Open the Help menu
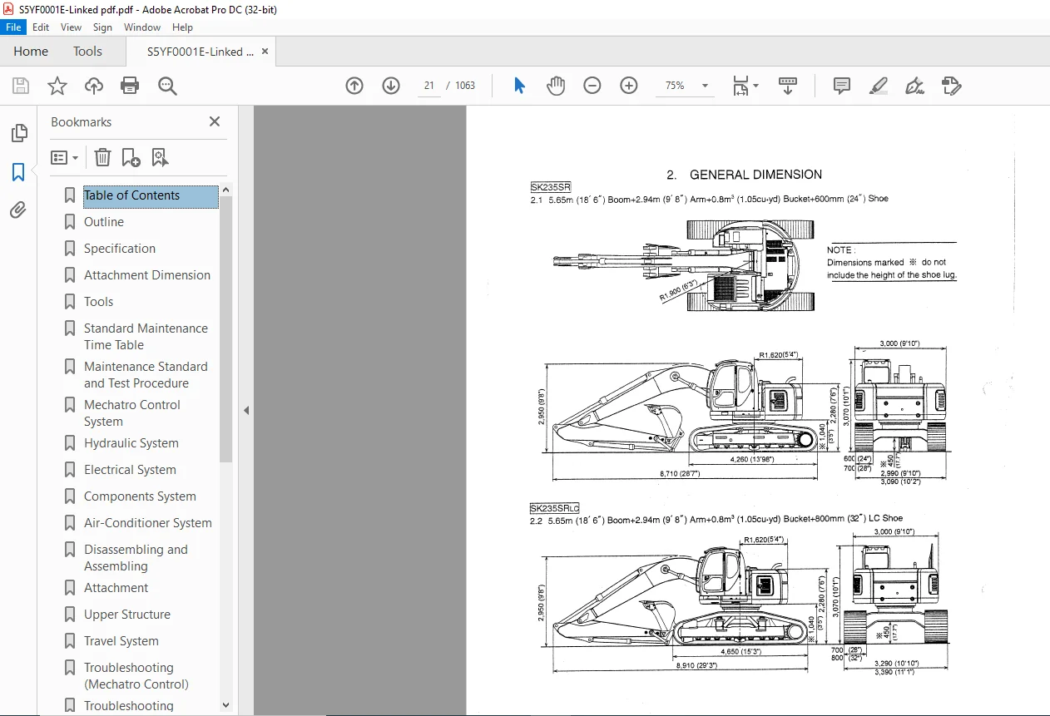 pyautogui.click(x=182, y=27)
